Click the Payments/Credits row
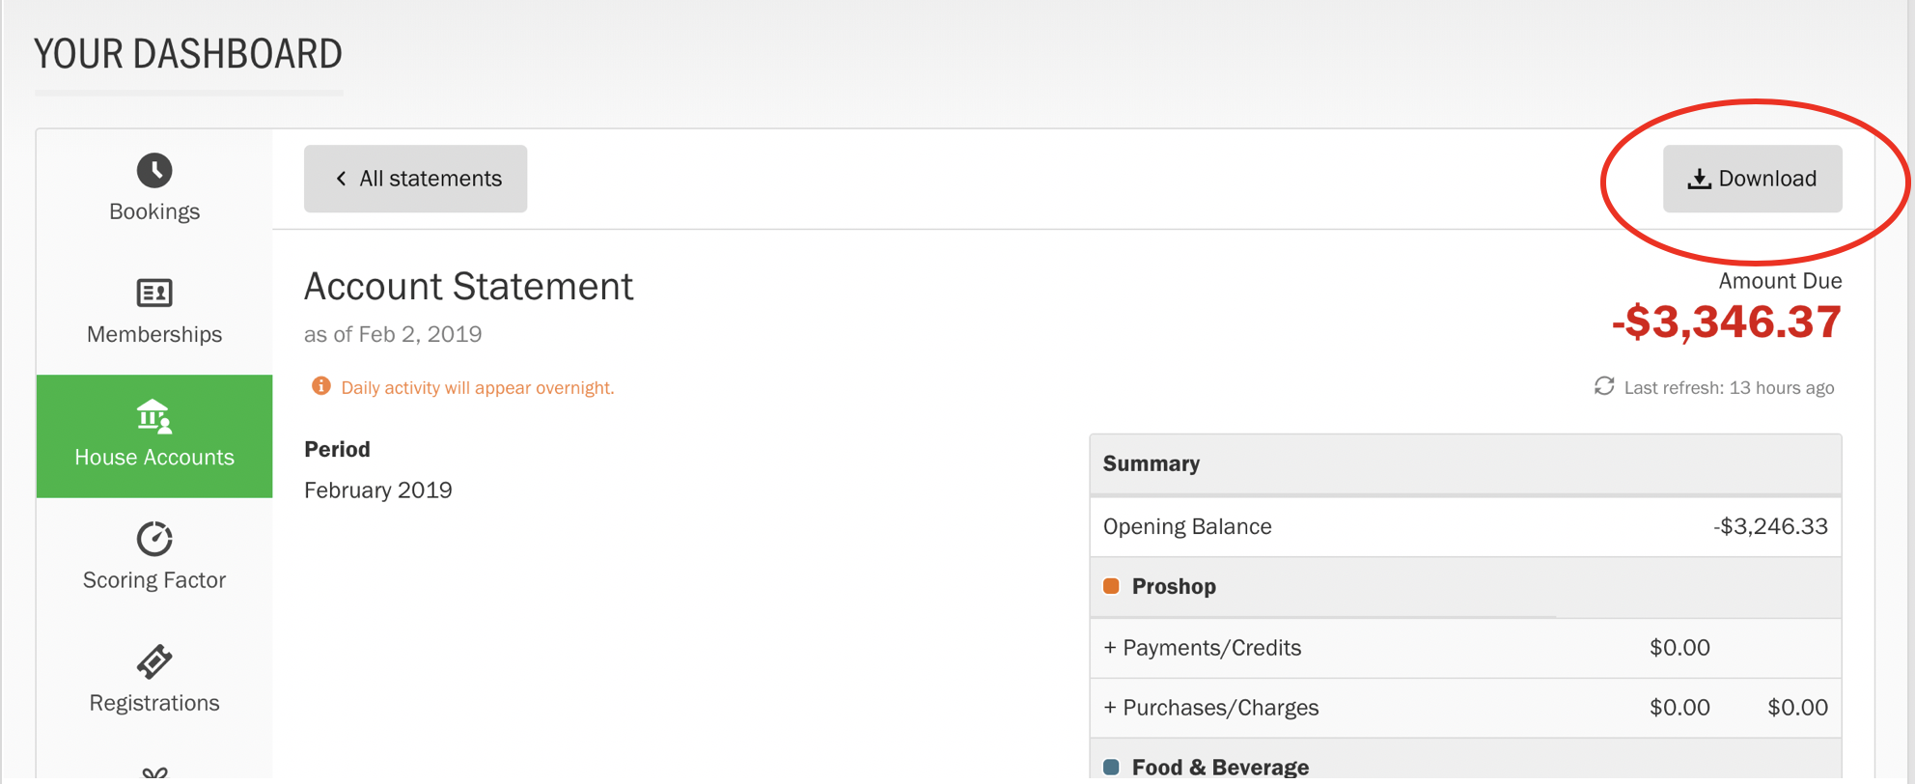The height and width of the screenshot is (784, 1915). coord(1464,648)
